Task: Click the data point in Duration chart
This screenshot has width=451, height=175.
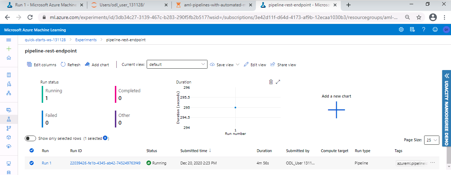Action: point(235,107)
